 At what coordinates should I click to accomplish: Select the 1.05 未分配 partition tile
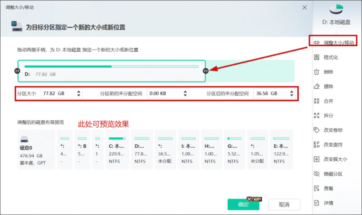click(257, 149)
